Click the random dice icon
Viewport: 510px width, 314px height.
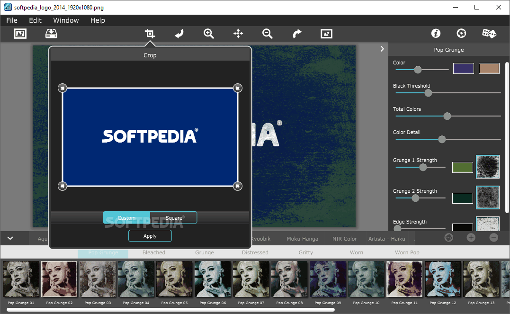click(x=489, y=33)
